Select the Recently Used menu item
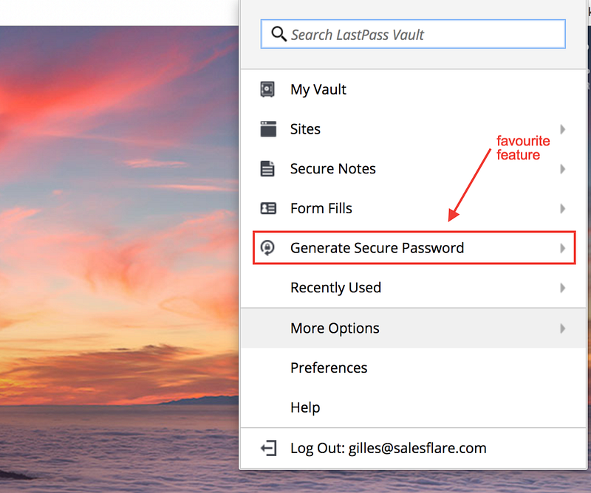 coord(414,288)
